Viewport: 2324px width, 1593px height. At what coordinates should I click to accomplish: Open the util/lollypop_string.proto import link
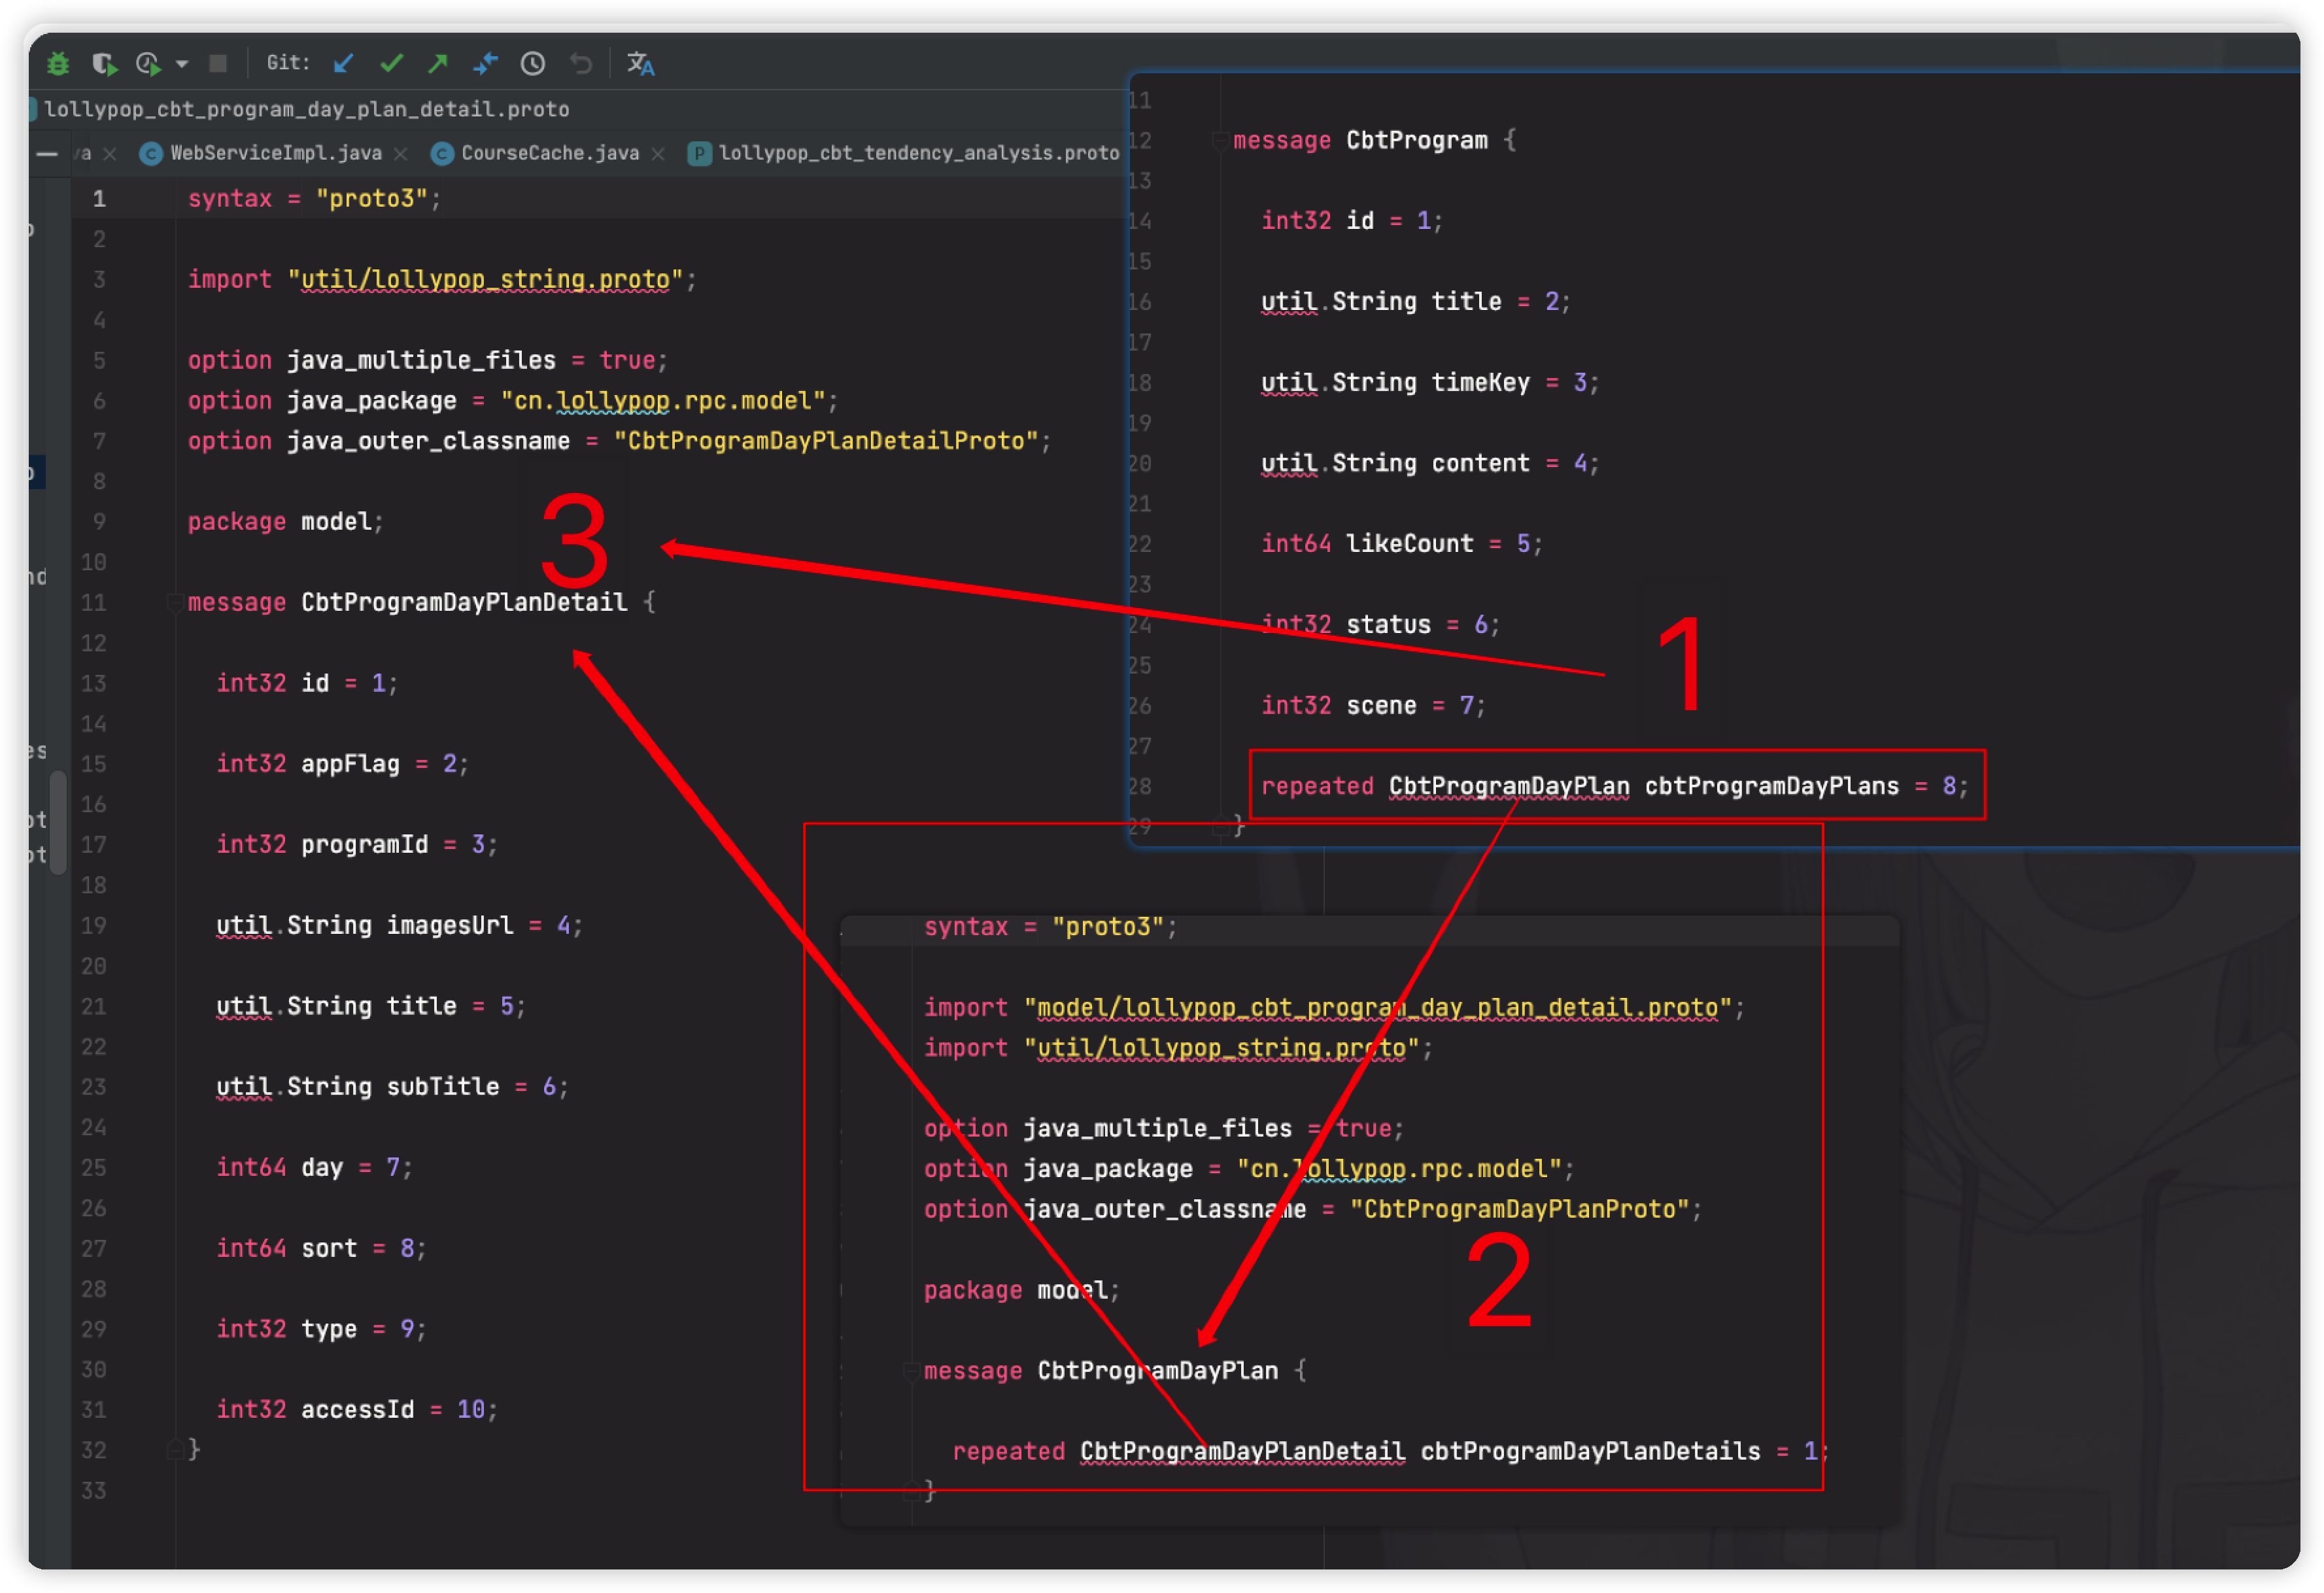click(485, 279)
